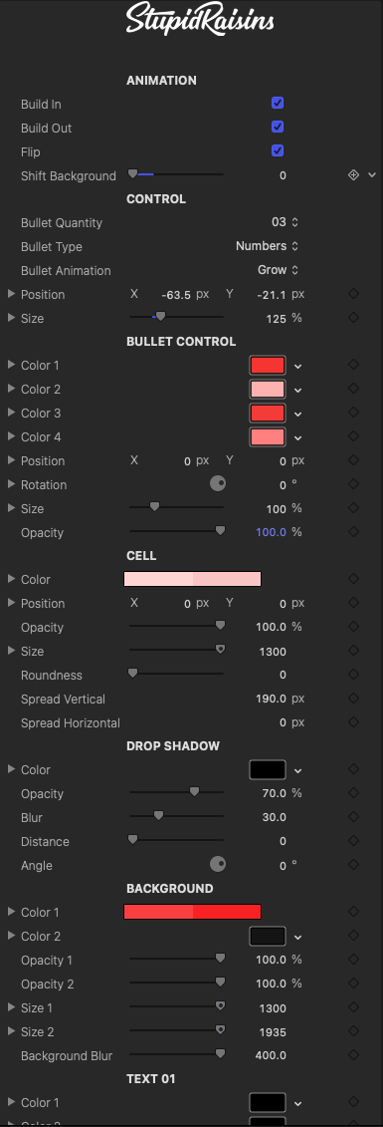Uncheck the Build In checkbox
The height and width of the screenshot is (1127, 383).
coord(278,103)
